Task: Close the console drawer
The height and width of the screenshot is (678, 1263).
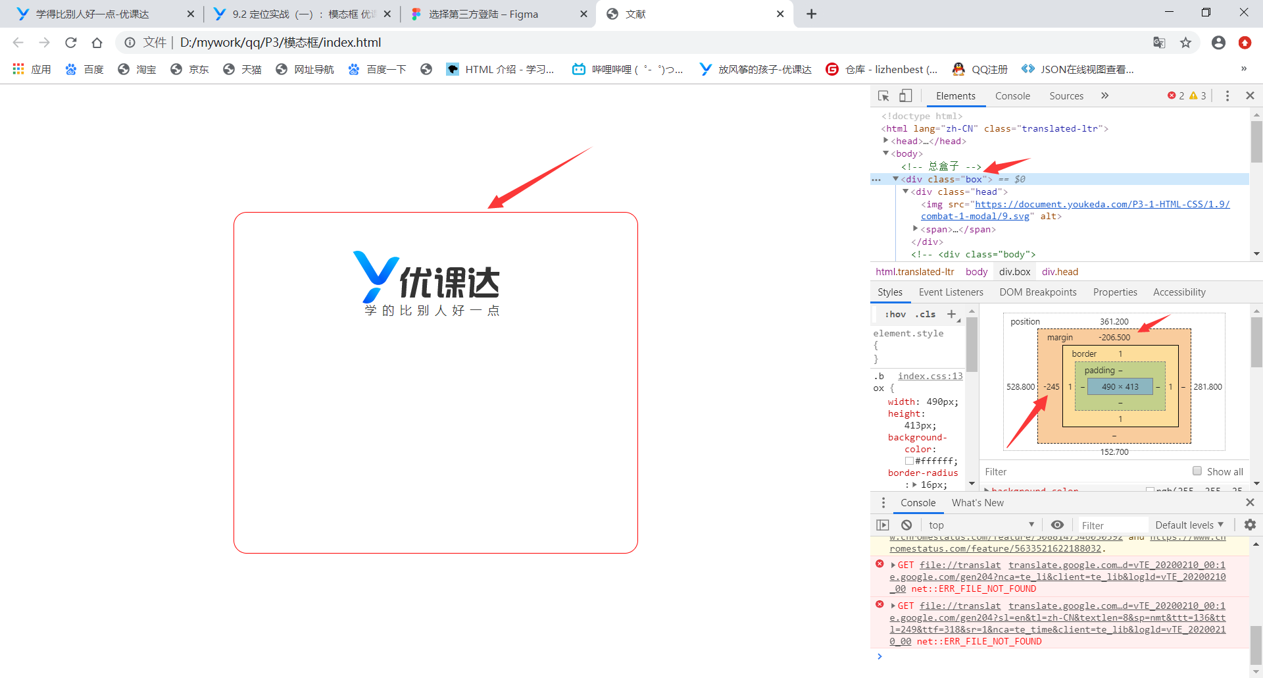Action: [1250, 503]
